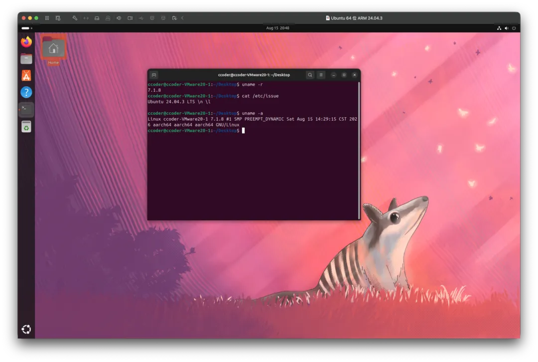The width and height of the screenshot is (538, 362).
Task: Click the wired network status icon
Action: click(x=499, y=28)
